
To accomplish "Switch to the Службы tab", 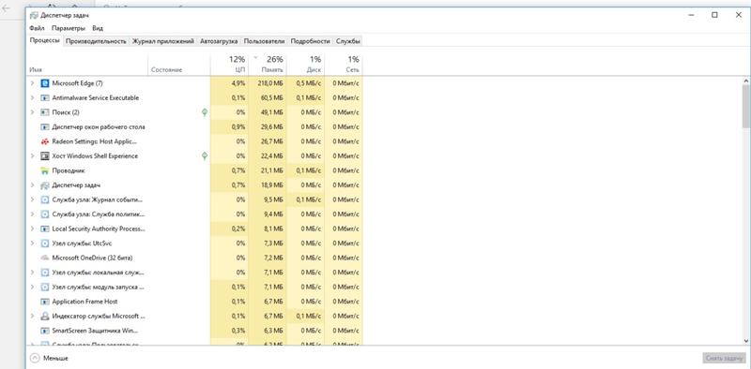I will pyautogui.click(x=348, y=41).
